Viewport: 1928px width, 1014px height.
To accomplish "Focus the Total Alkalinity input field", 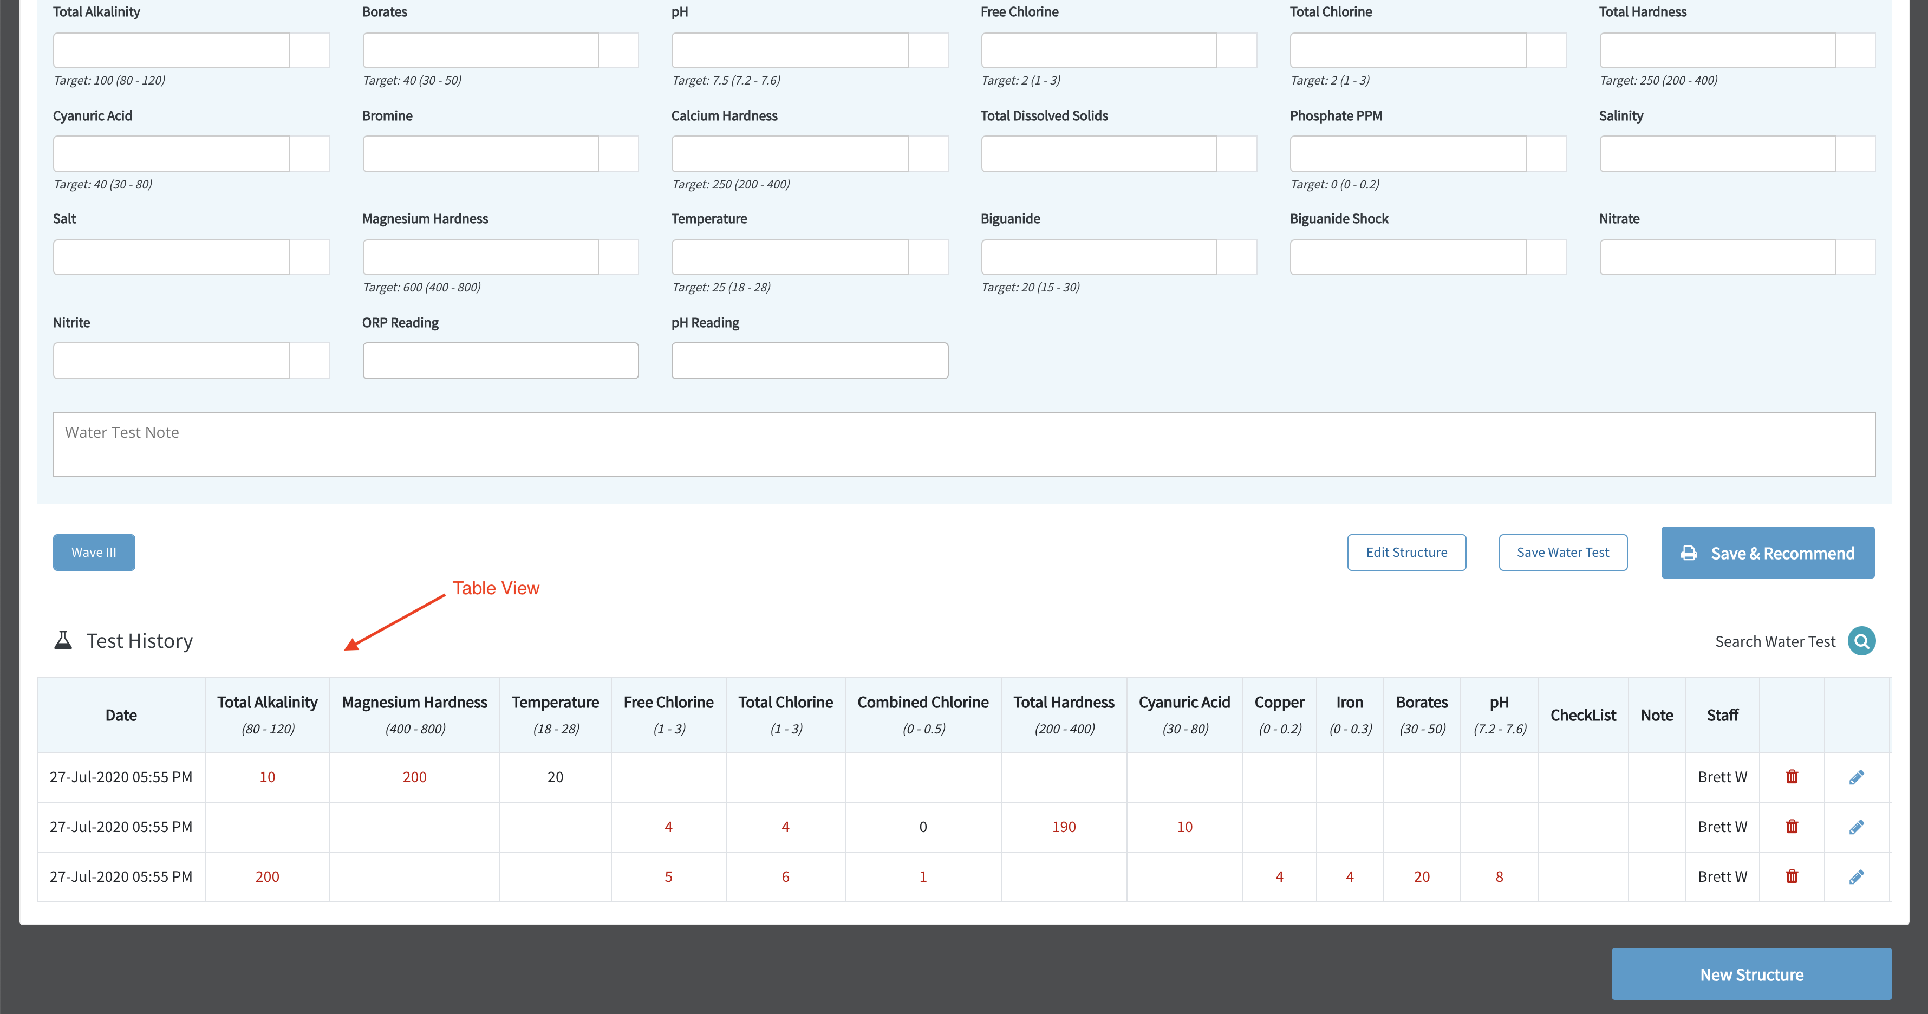I will point(171,50).
